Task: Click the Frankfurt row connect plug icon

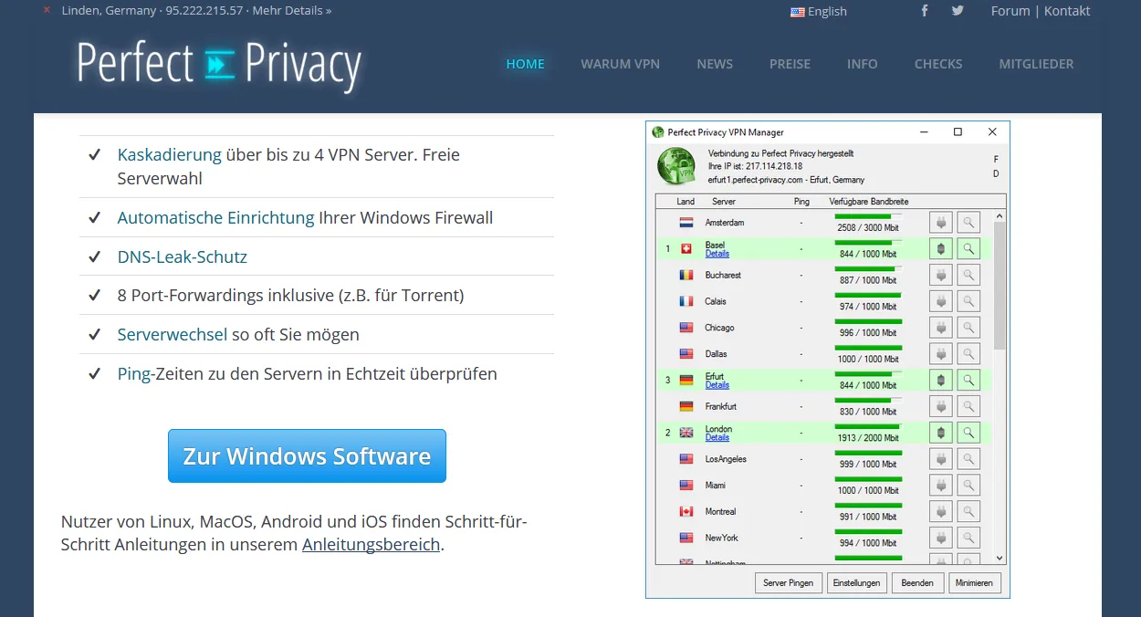Action: click(x=941, y=406)
